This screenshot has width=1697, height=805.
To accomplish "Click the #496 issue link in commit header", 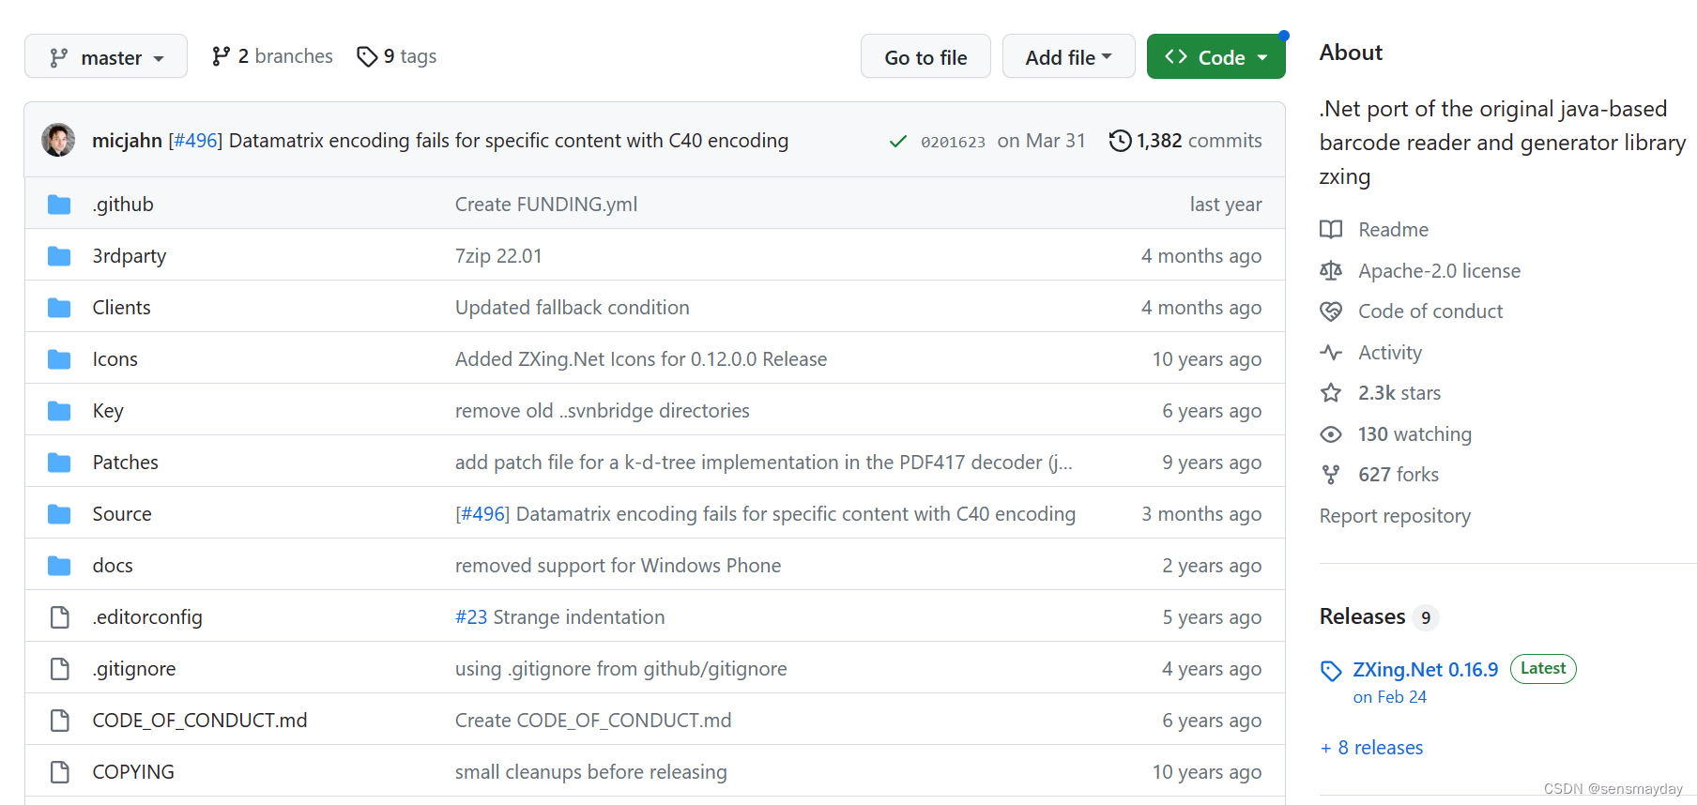I will (195, 141).
